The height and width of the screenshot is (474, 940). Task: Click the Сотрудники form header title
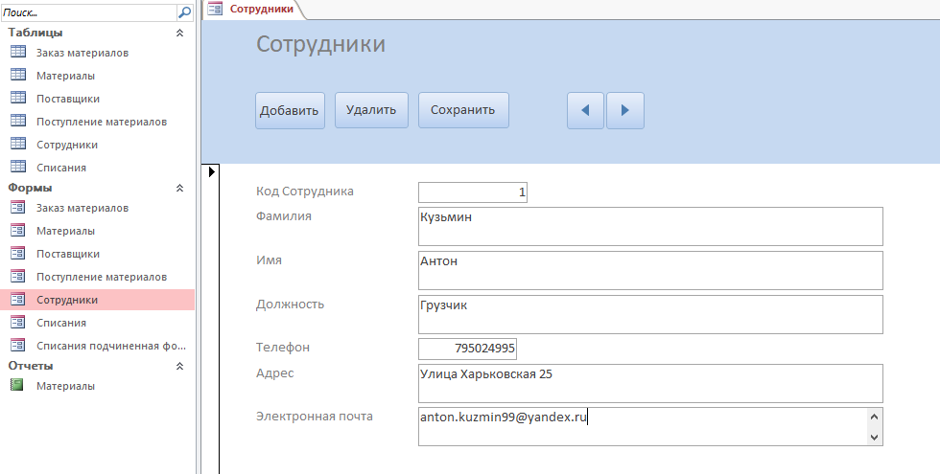[x=320, y=44]
